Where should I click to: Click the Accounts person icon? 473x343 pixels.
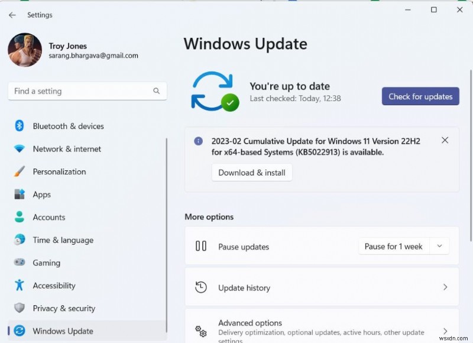click(20, 216)
